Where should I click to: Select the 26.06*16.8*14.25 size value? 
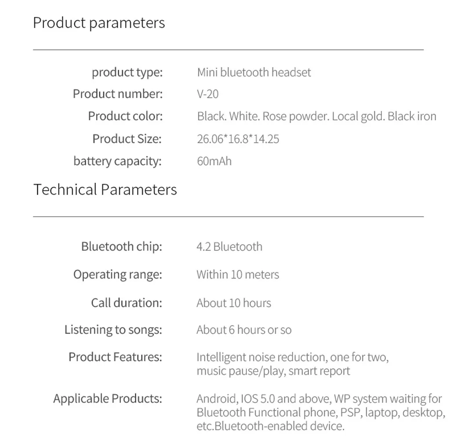point(238,139)
